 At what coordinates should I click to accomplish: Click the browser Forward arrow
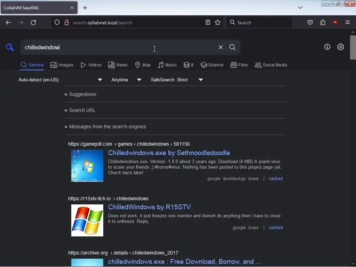click(21, 23)
